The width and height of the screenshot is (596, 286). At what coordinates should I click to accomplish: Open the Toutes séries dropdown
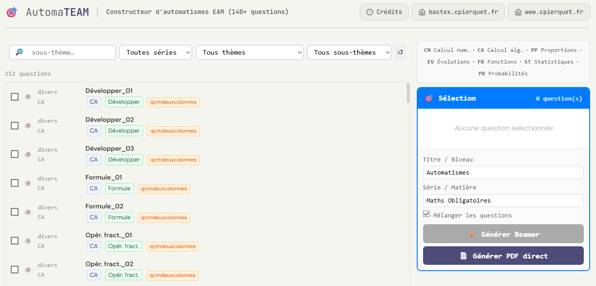point(156,52)
